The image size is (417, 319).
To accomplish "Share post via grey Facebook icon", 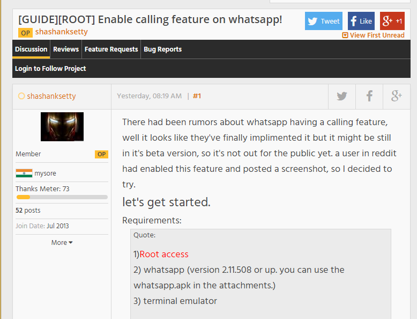I will [369, 97].
